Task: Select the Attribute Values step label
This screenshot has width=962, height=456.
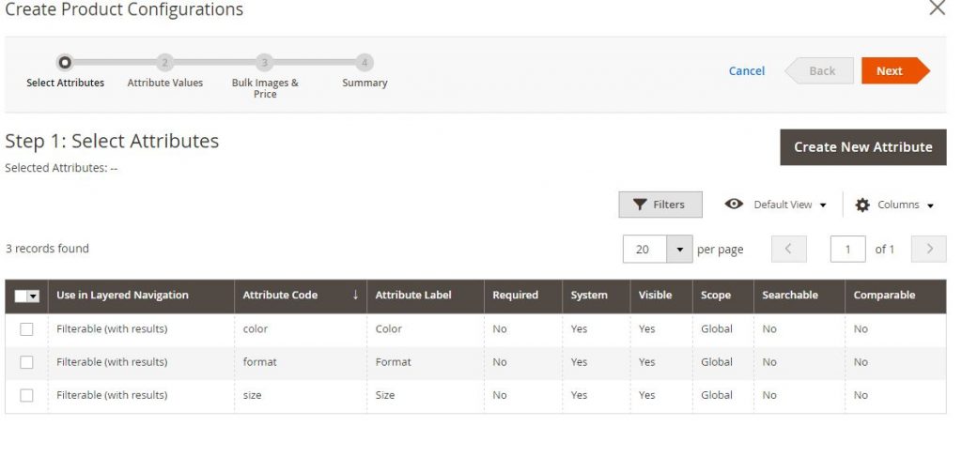Action: point(165,83)
